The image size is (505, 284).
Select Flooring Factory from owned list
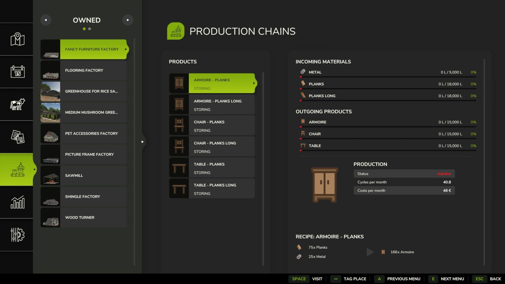tap(83, 70)
